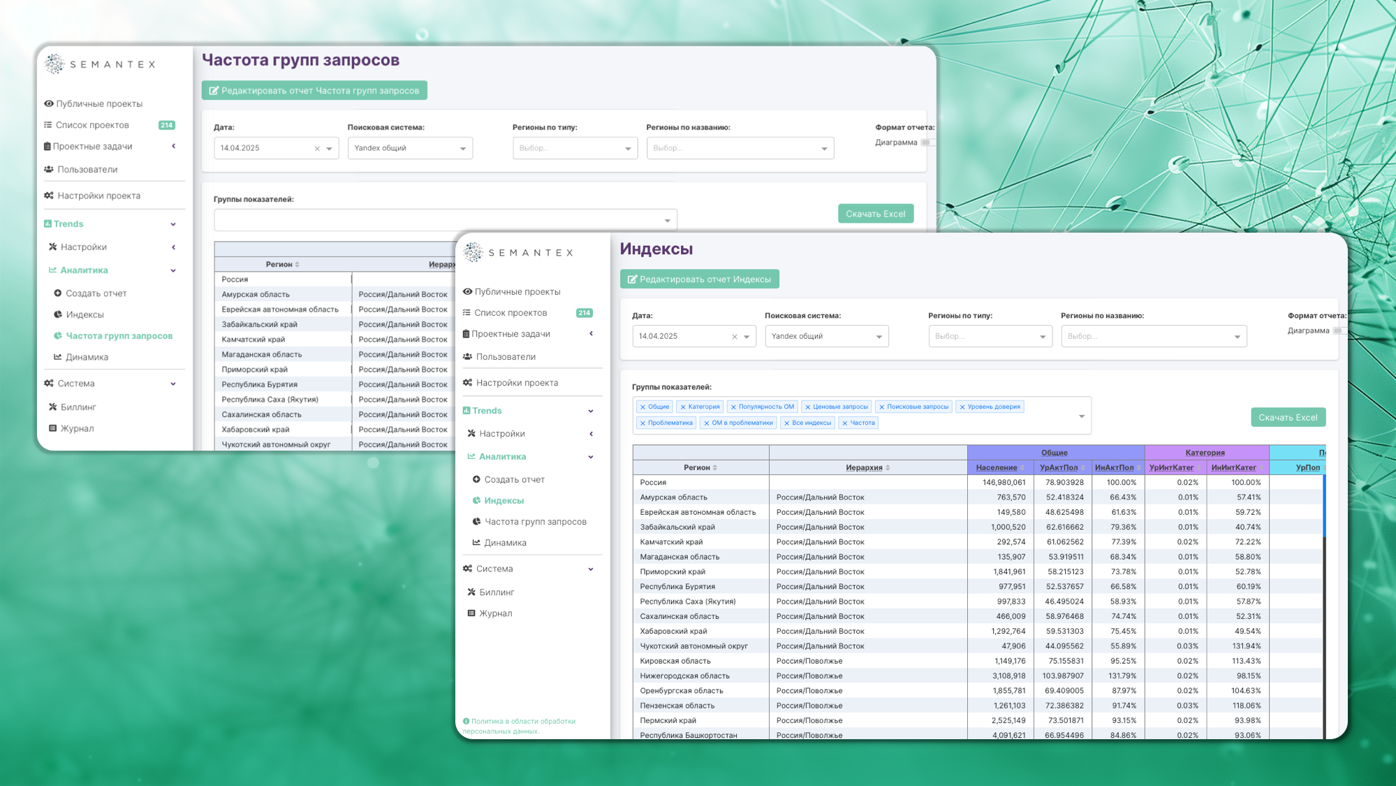Click Регионы по названию field in Индексы
The height and width of the screenshot is (786, 1396).
1153,336
